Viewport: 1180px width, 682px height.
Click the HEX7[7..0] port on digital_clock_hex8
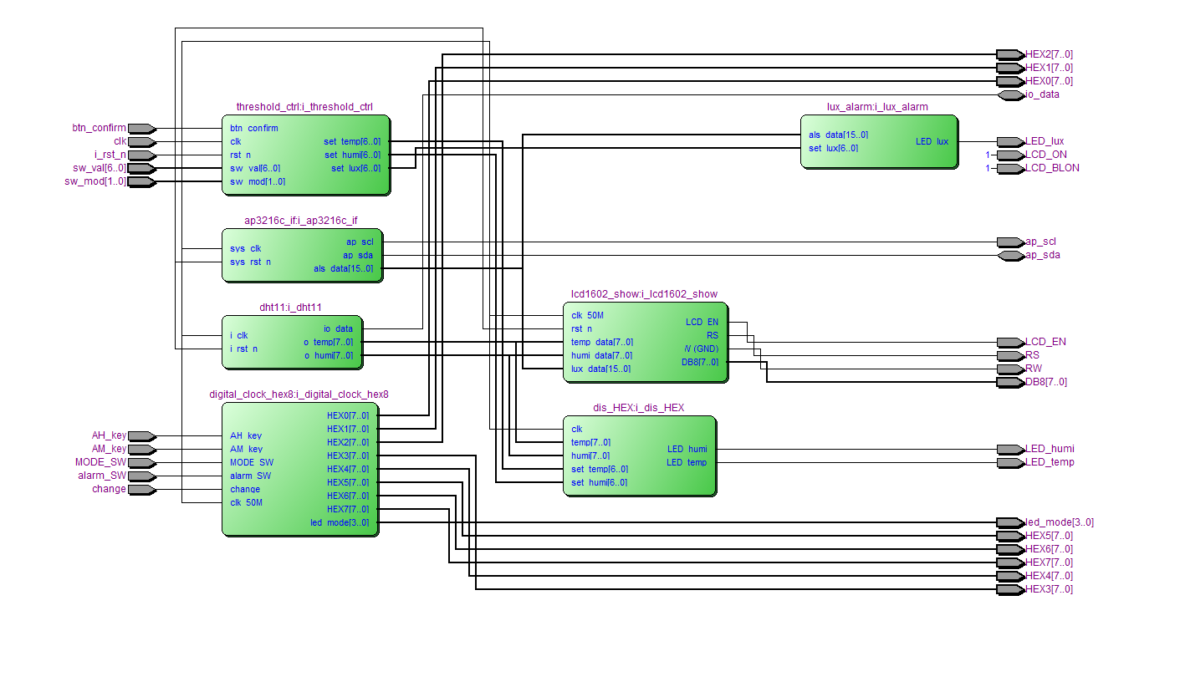348,510
